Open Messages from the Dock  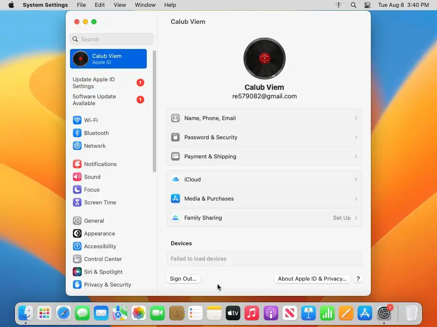pos(82,313)
